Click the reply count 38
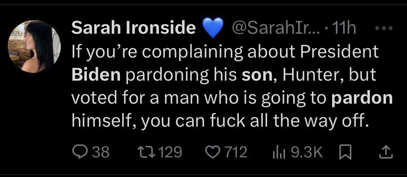 point(101,152)
